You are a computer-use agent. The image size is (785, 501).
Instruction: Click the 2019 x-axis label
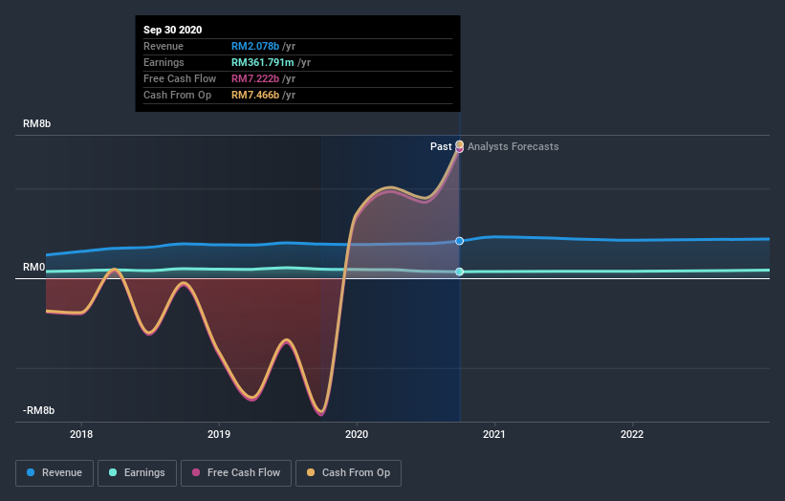pyautogui.click(x=219, y=434)
